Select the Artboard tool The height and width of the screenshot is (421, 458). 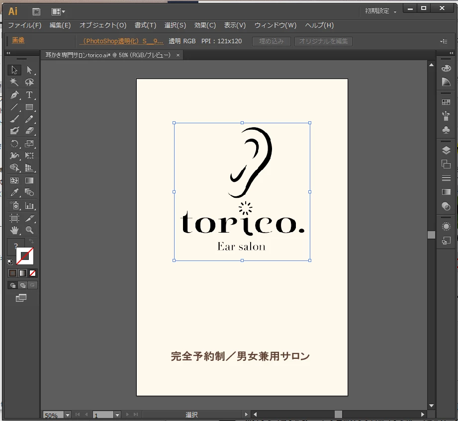[14, 218]
